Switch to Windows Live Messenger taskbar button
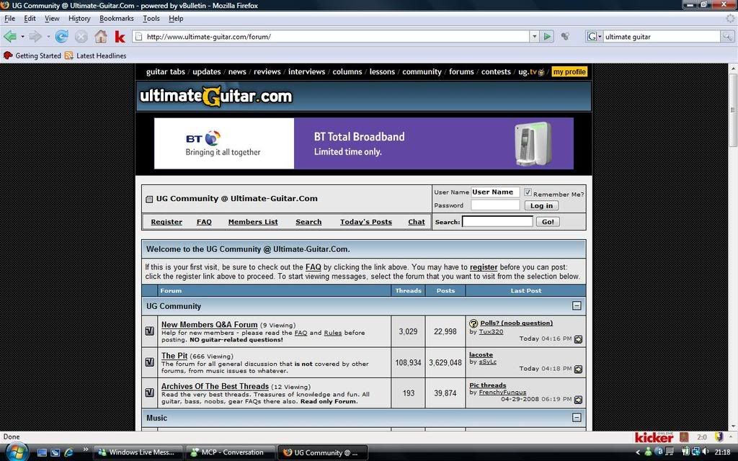The height and width of the screenshot is (461, 738). (x=136, y=452)
